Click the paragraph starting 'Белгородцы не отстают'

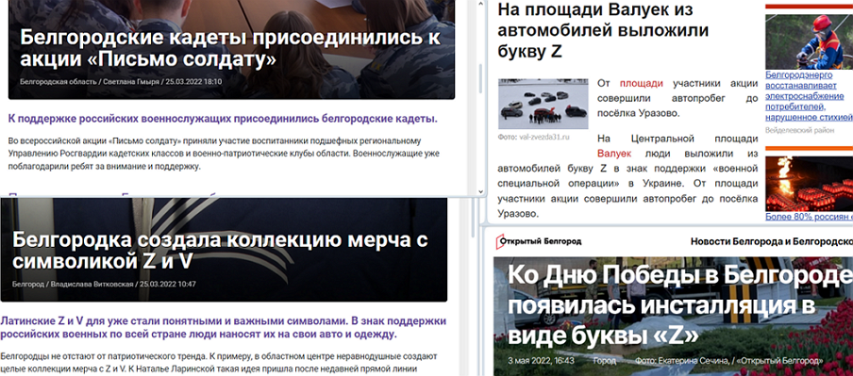tap(219, 363)
